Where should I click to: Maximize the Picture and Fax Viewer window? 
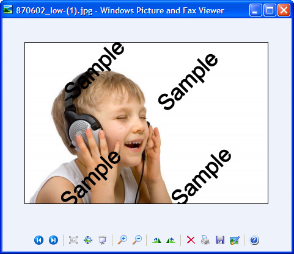tap(270, 10)
